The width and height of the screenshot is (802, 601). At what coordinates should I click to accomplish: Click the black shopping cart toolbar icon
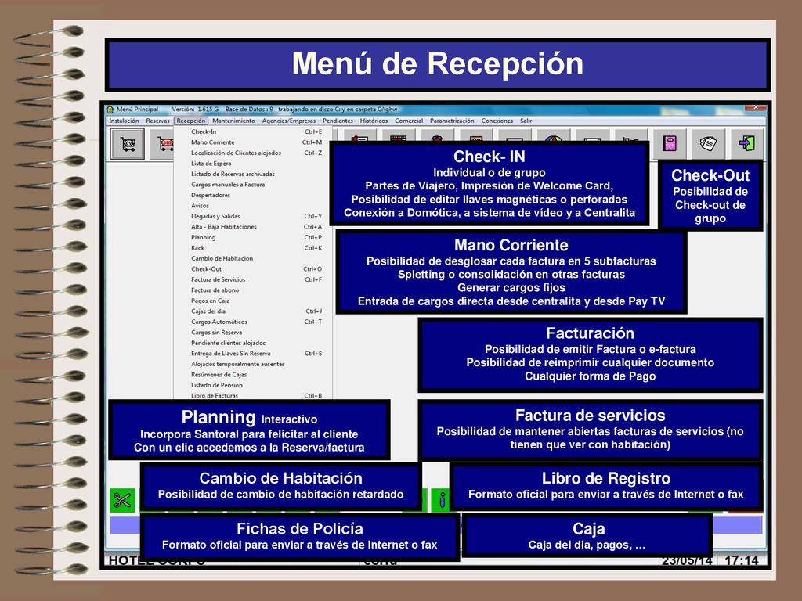128,144
